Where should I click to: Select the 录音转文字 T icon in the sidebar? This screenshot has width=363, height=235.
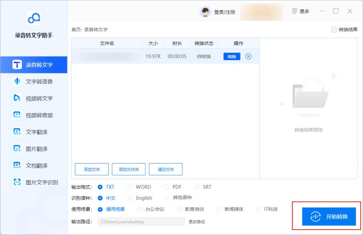tap(17, 65)
